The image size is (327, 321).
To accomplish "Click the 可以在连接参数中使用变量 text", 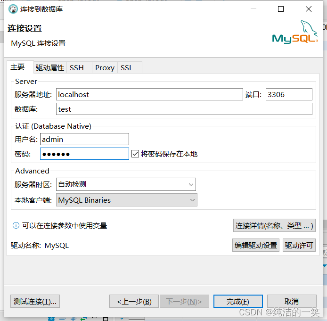I will click(65, 225).
